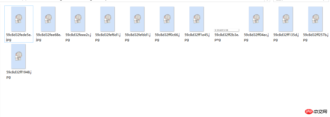Viewport: 330px width, 117px height.
Task: Click the 59c8d32ff1948.jpg filename label
Action: pos(19,75)
